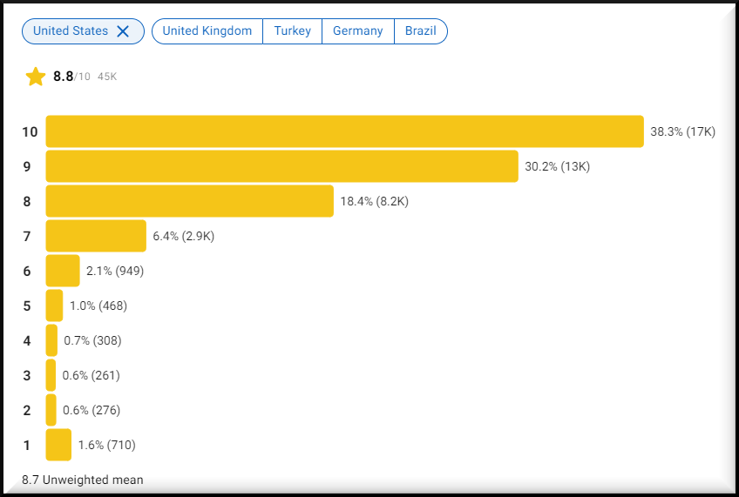This screenshot has width=739, height=497.
Task: Select the rating 8 yellow bar
Action: pyautogui.click(x=189, y=201)
